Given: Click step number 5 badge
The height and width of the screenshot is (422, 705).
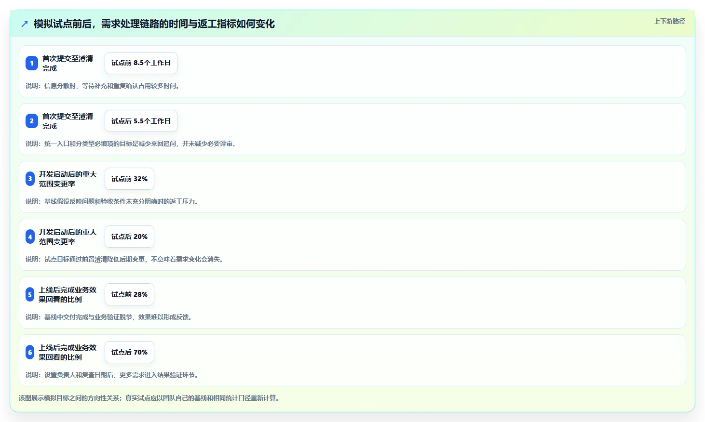Looking at the screenshot, I should [x=30, y=294].
